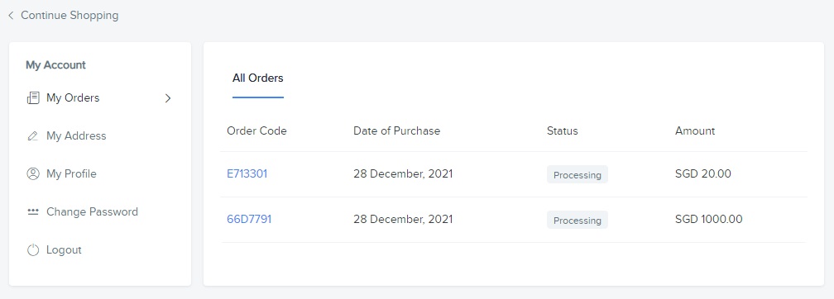Screen dimensions: 834x299
Task: Click the Processing badge for order 66D7791
Action: (x=578, y=220)
